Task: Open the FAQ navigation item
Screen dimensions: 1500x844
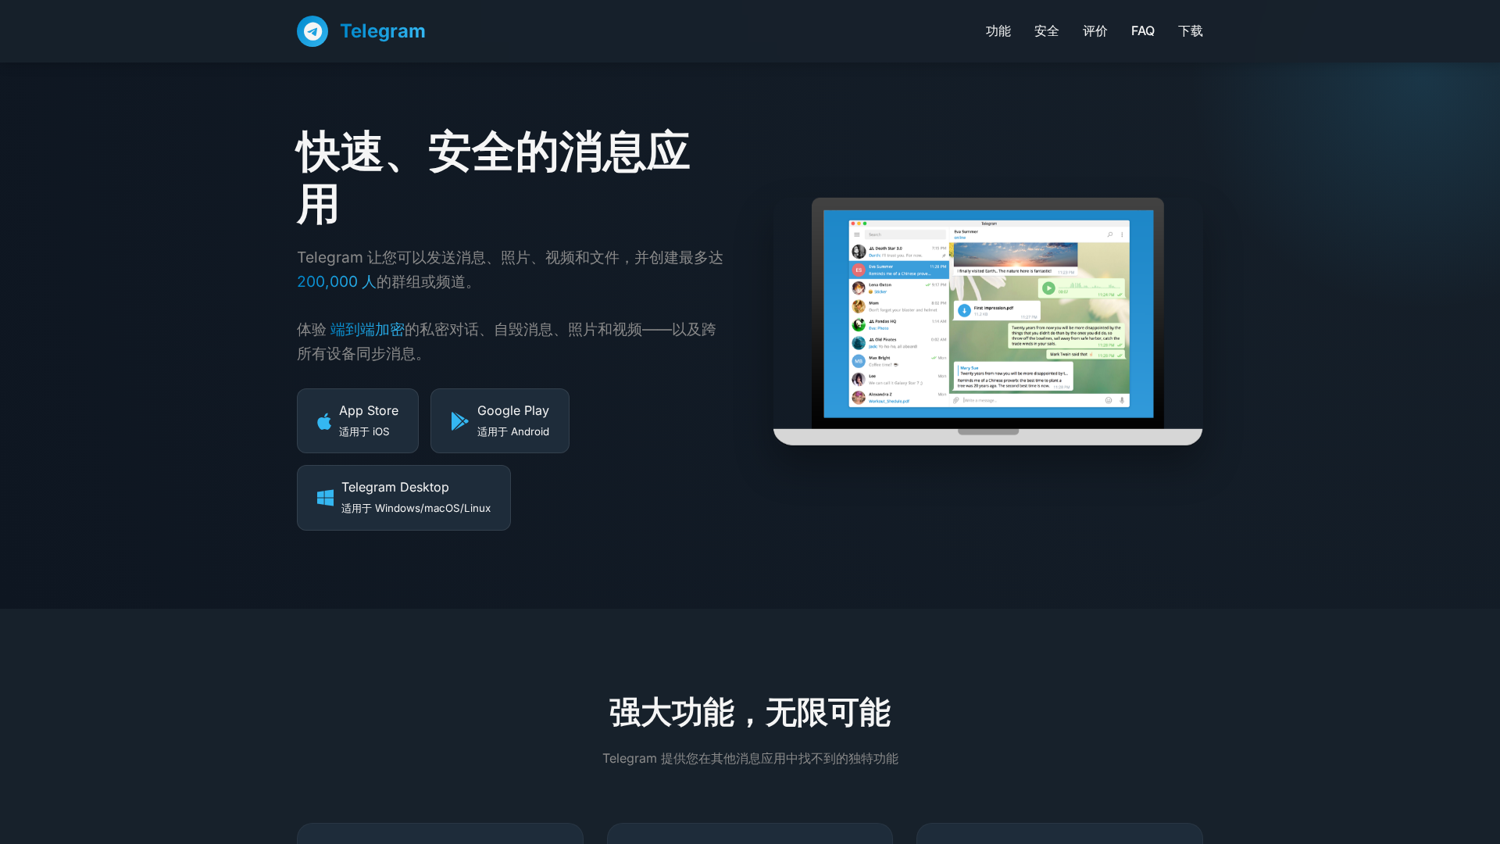Action: [1143, 31]
